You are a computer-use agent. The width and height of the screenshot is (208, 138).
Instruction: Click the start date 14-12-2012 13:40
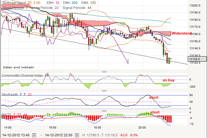coord(16,135)
